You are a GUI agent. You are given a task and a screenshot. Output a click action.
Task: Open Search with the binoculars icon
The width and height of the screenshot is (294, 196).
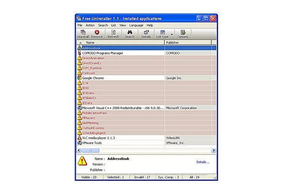pos(130,33)
